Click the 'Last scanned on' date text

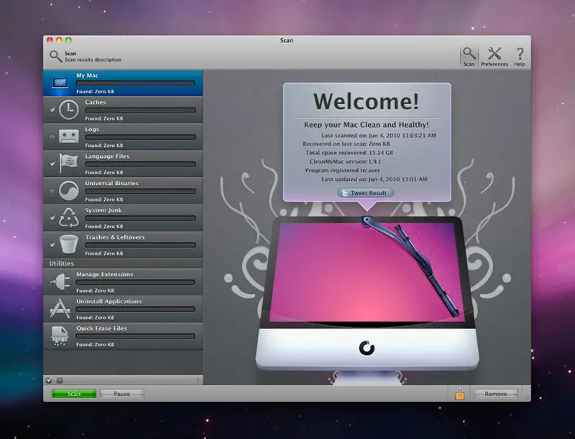click(379, 136)
